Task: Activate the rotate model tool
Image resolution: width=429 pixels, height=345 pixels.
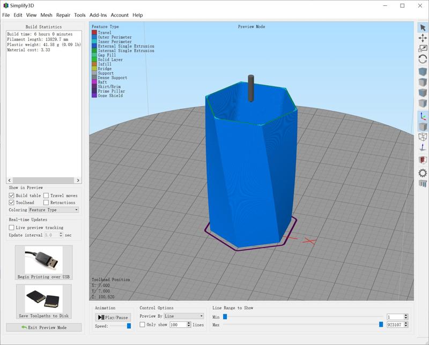Action: (x=423, y=59)
